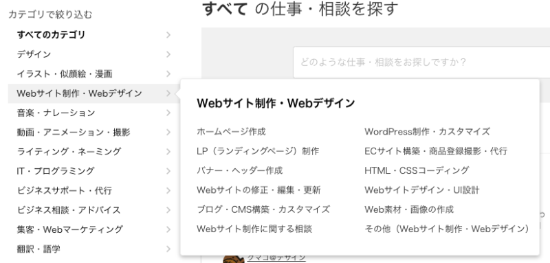Open 音楽・ナレーション category
This screenshot has width=550, height=263.
pyautogui.click(x=56, y=113)
